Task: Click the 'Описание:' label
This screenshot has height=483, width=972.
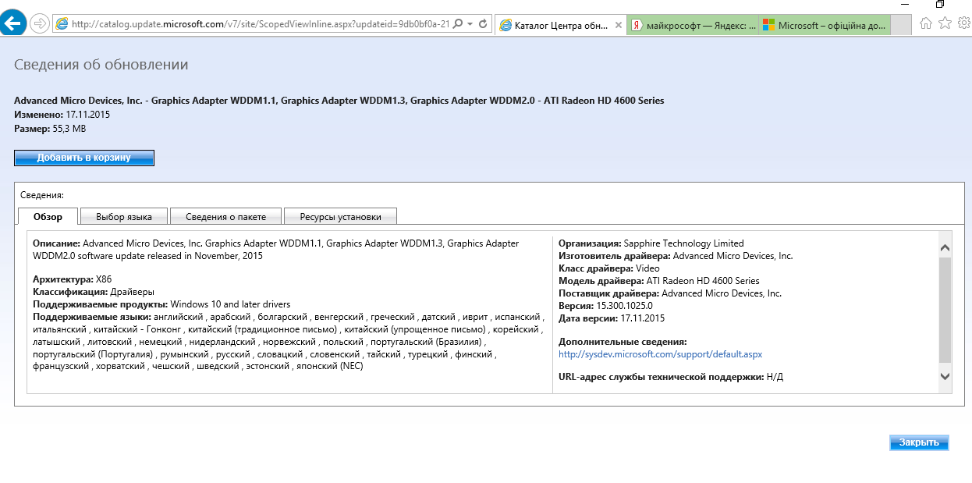Action: point(57,243)
